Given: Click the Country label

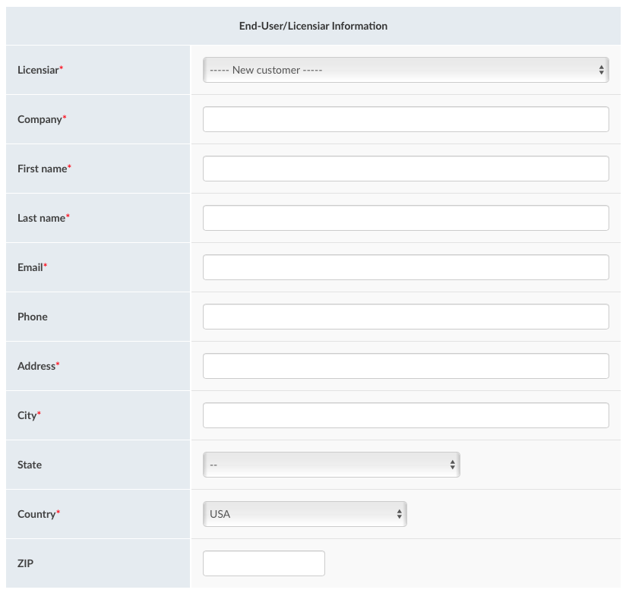Looking at the screenshot, I should (x=36, y=514).
